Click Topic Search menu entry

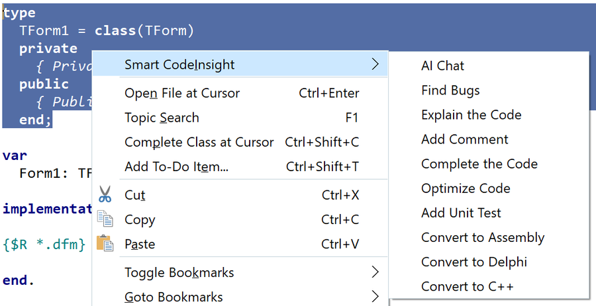162,118
